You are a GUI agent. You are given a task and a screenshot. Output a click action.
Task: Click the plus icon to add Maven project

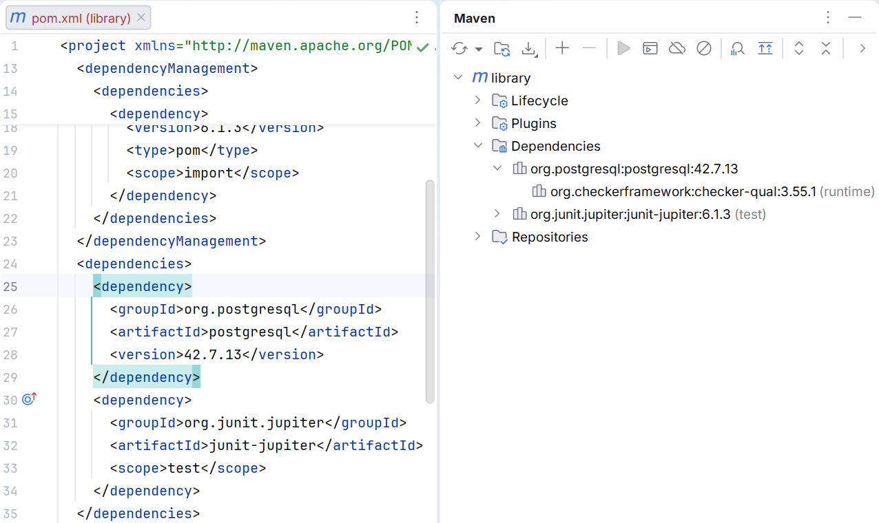[563, 48]
